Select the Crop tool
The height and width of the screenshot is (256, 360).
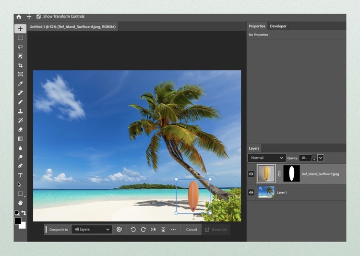(x=21, y=65)
